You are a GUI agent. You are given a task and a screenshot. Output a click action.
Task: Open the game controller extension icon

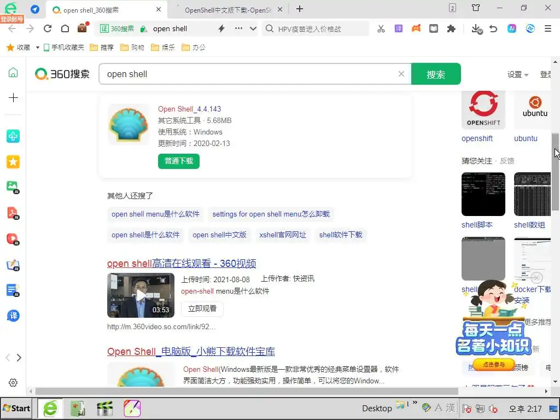coord(416,28)
